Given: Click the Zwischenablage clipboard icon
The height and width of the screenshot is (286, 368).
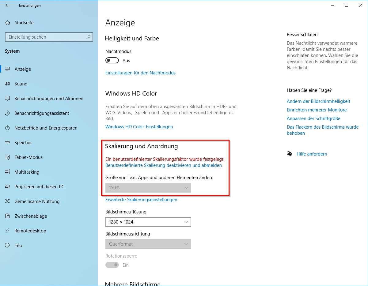Looking at the screenshot, I should [x=8, y=216].
